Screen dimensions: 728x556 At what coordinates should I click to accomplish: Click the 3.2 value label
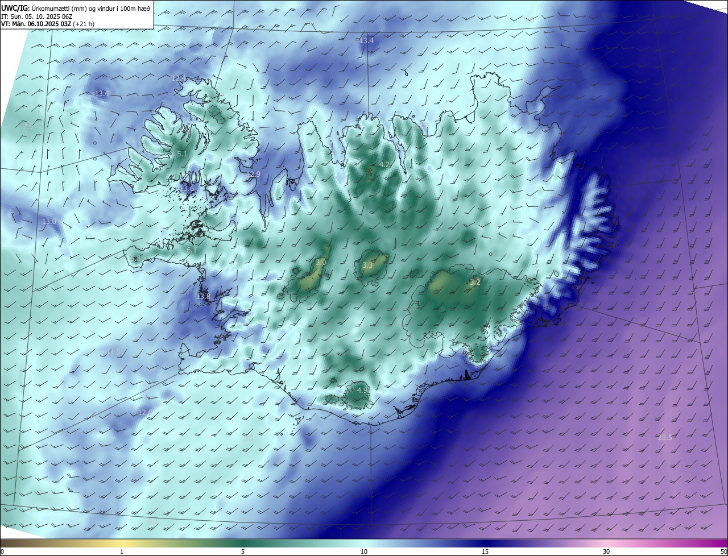[x=475, y=282]
